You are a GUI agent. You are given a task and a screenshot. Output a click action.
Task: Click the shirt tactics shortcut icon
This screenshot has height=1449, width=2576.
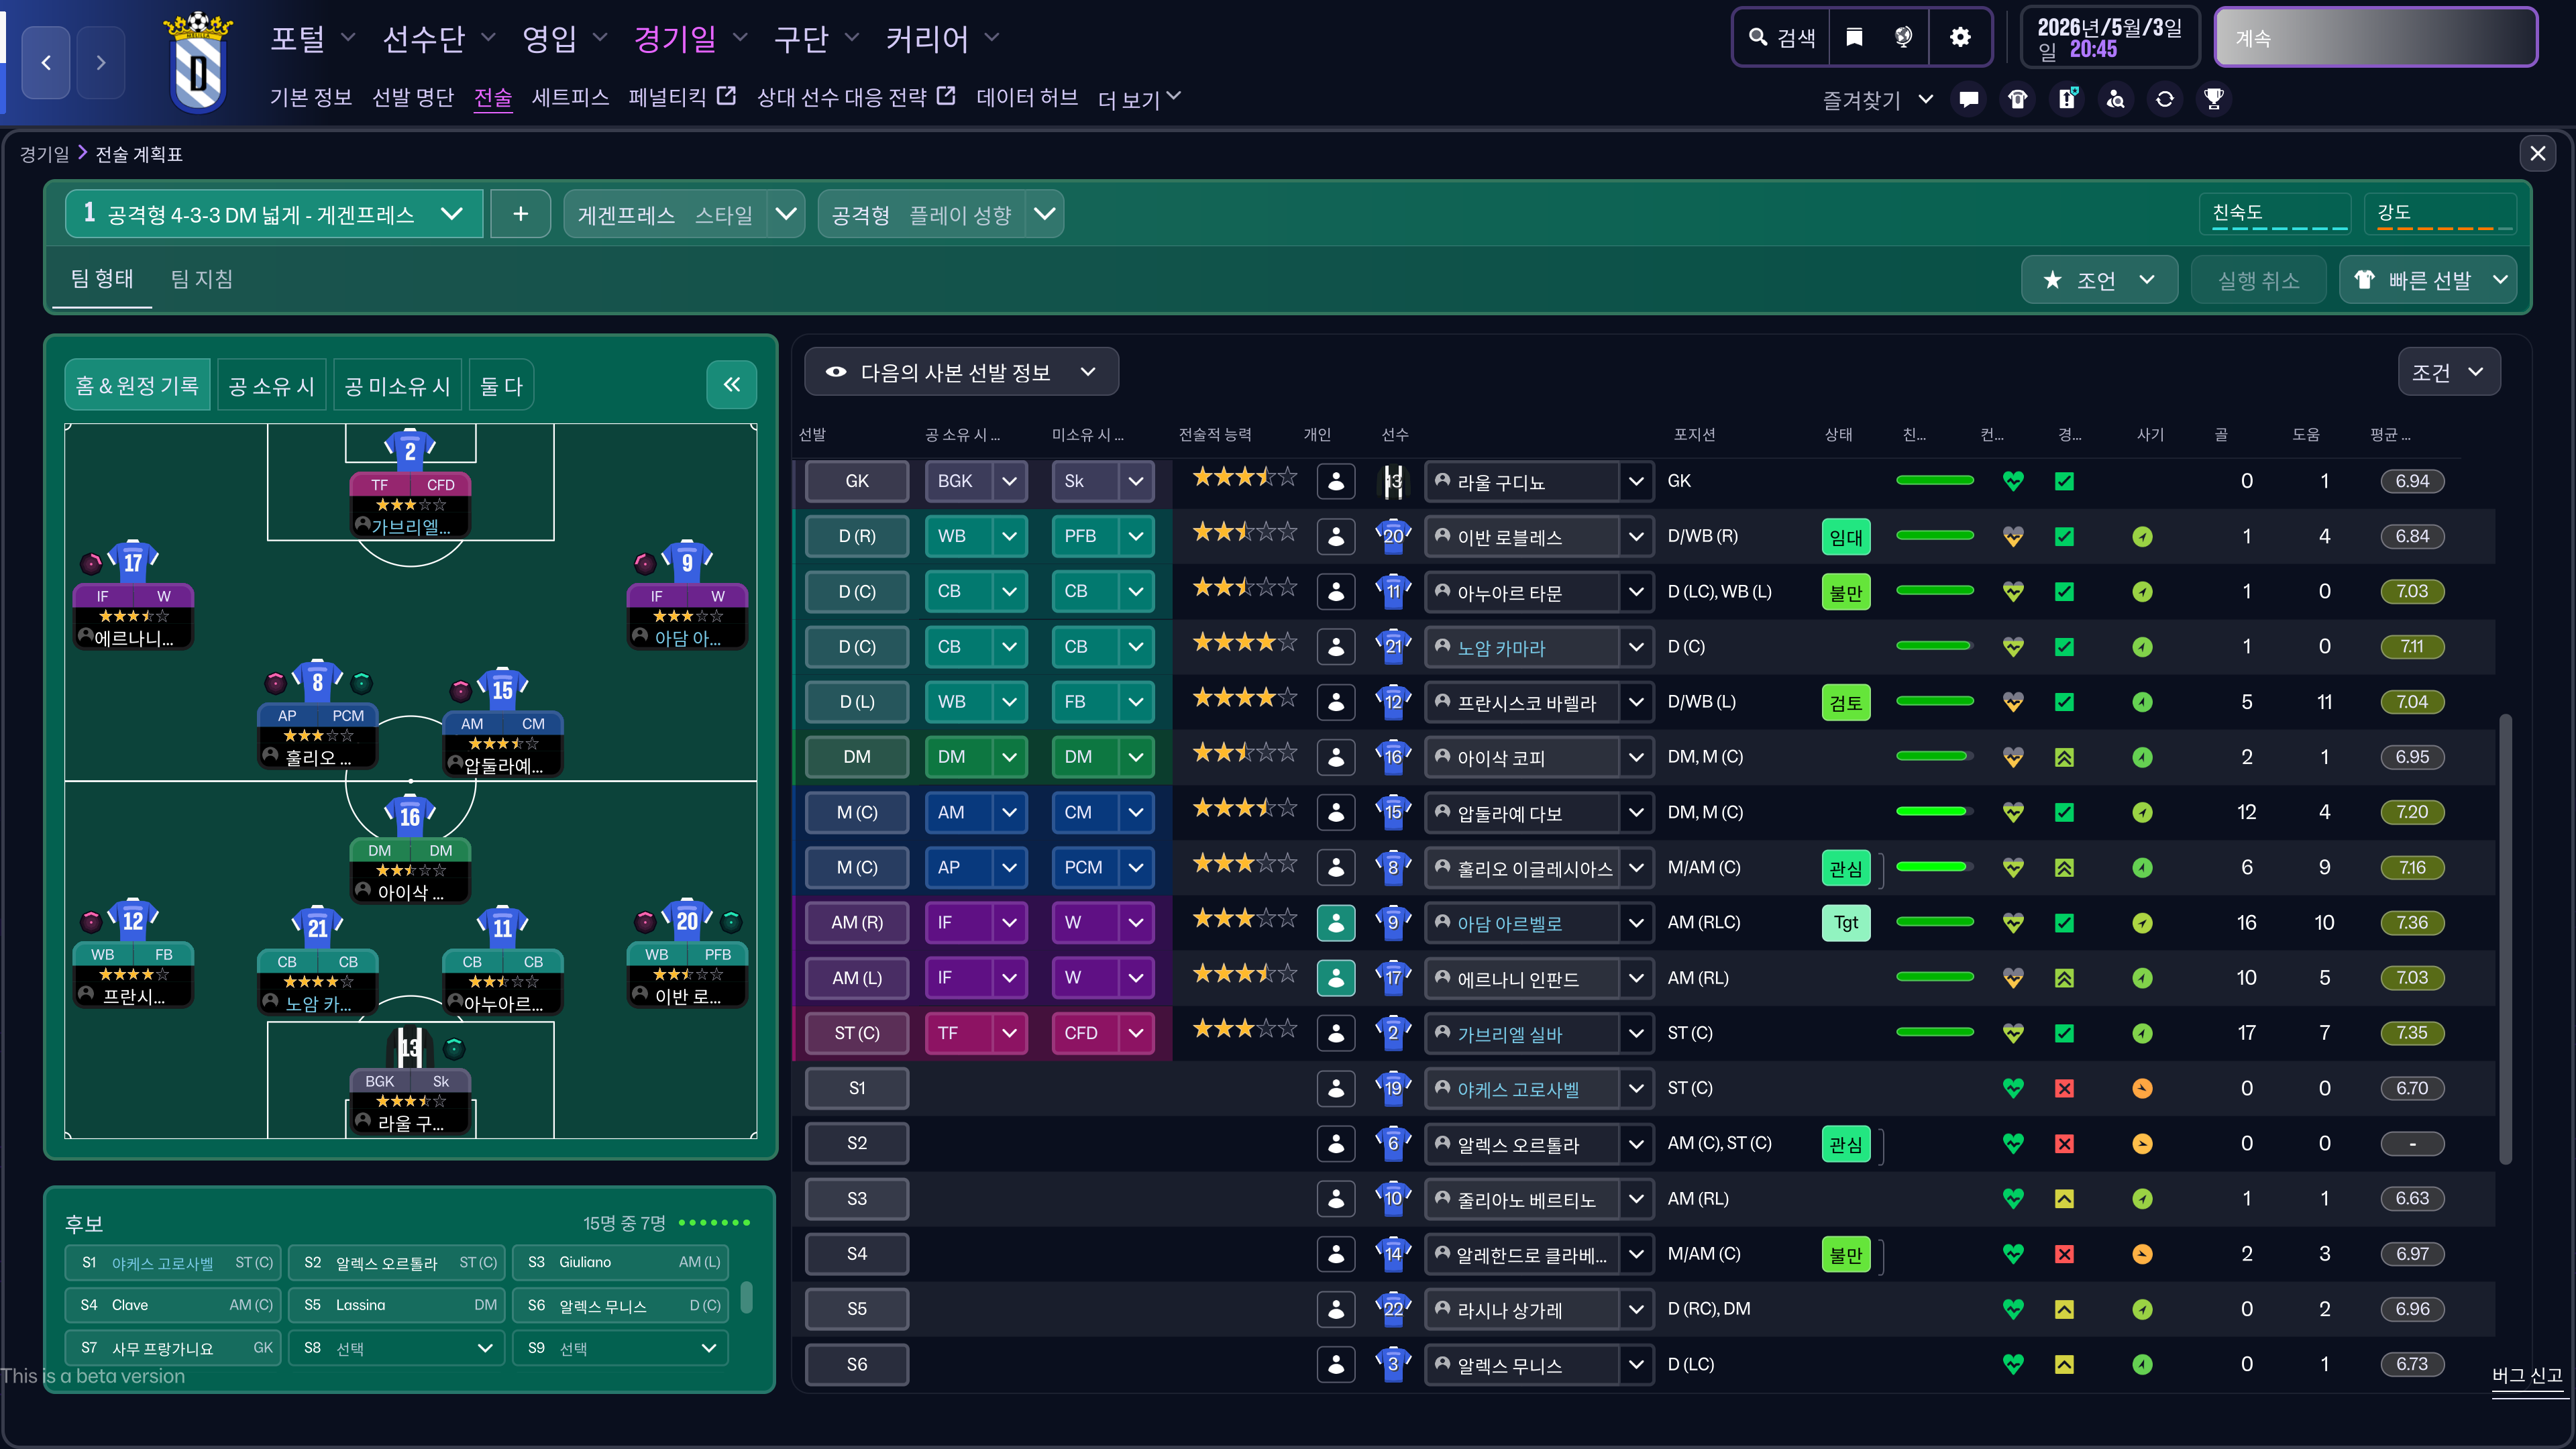click(2017, 99)
